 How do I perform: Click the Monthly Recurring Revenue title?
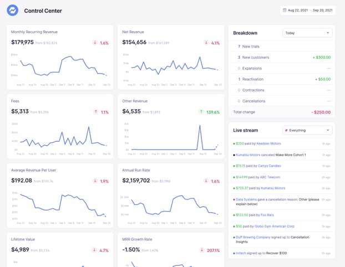click(x=34, y=32)
